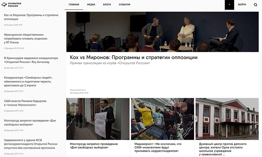Click the Открытая Россия author label

click(78, 90)
